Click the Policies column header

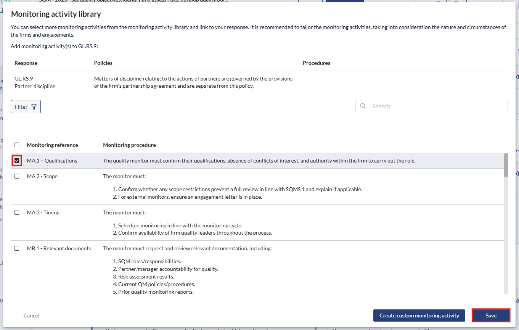(x=103, y=63)
